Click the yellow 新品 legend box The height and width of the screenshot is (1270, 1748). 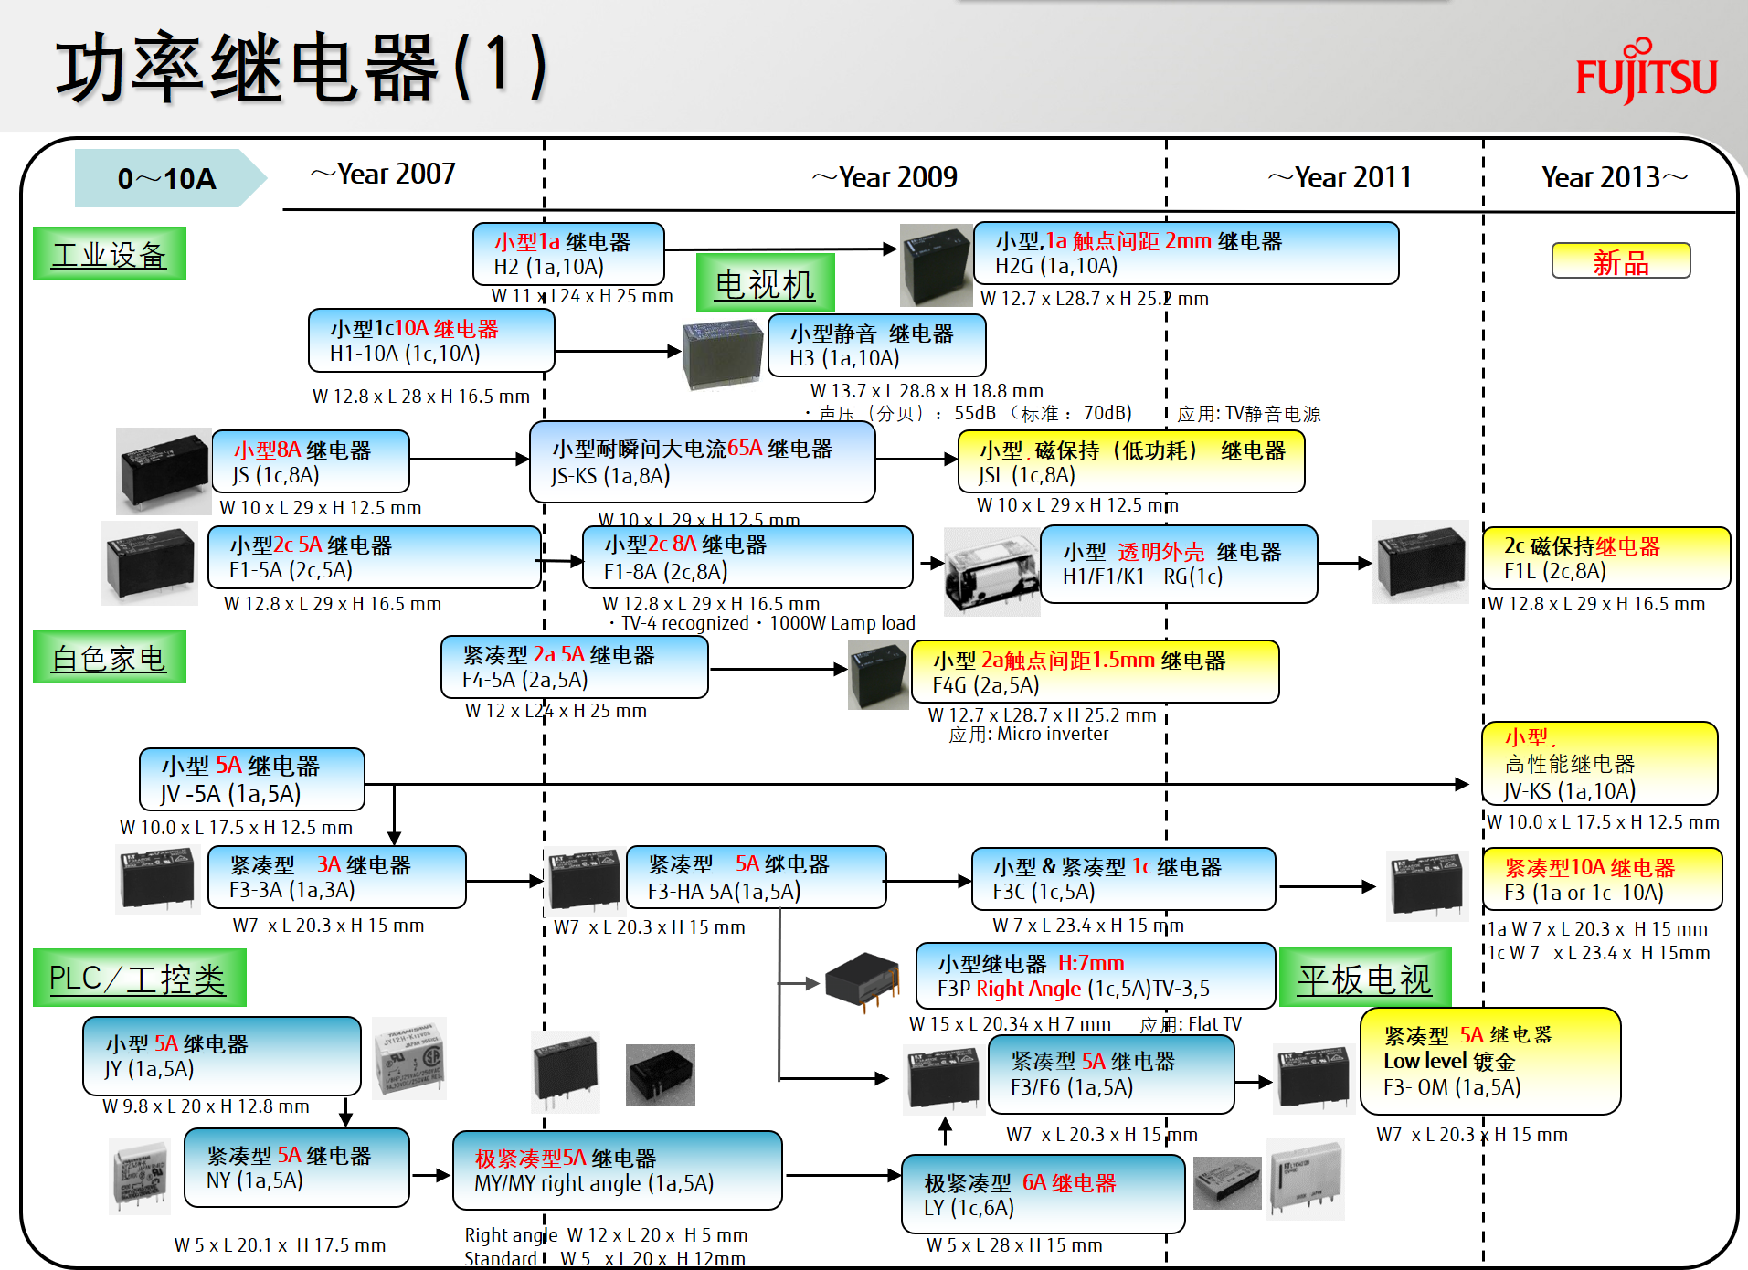pyautogui.click(x=1621, y=261)
